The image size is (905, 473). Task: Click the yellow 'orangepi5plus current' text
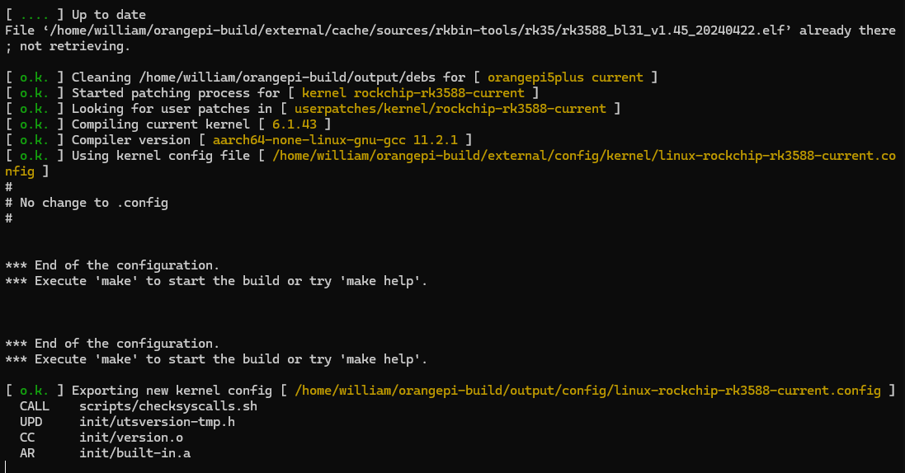click(x=565, y=77)
